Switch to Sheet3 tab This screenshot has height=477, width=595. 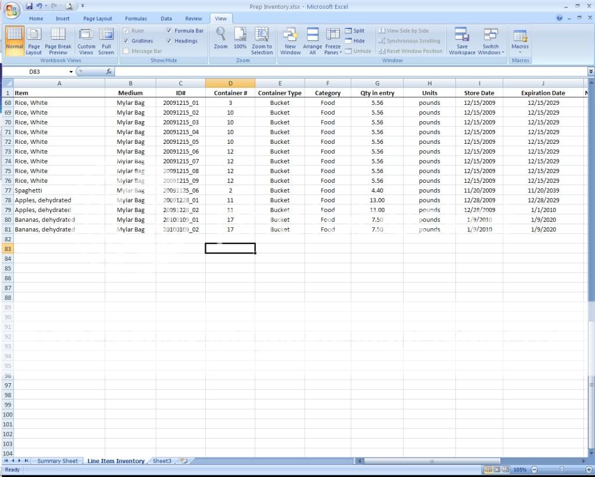(x=162, y=461)
